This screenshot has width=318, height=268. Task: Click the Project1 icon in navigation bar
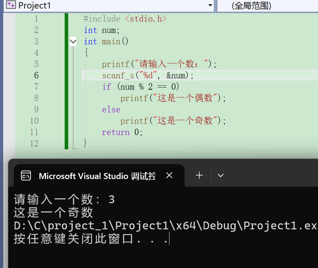click(x=11, y=5)
